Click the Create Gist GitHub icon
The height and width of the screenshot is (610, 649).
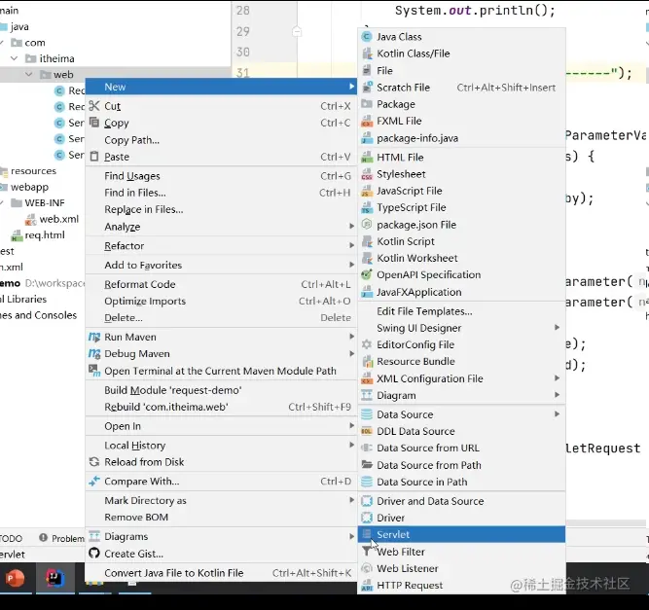pyautogui.click(x=94, y=553)
